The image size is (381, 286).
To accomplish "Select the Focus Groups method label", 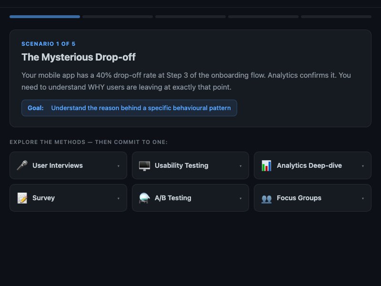I will (x=299, y=198).
